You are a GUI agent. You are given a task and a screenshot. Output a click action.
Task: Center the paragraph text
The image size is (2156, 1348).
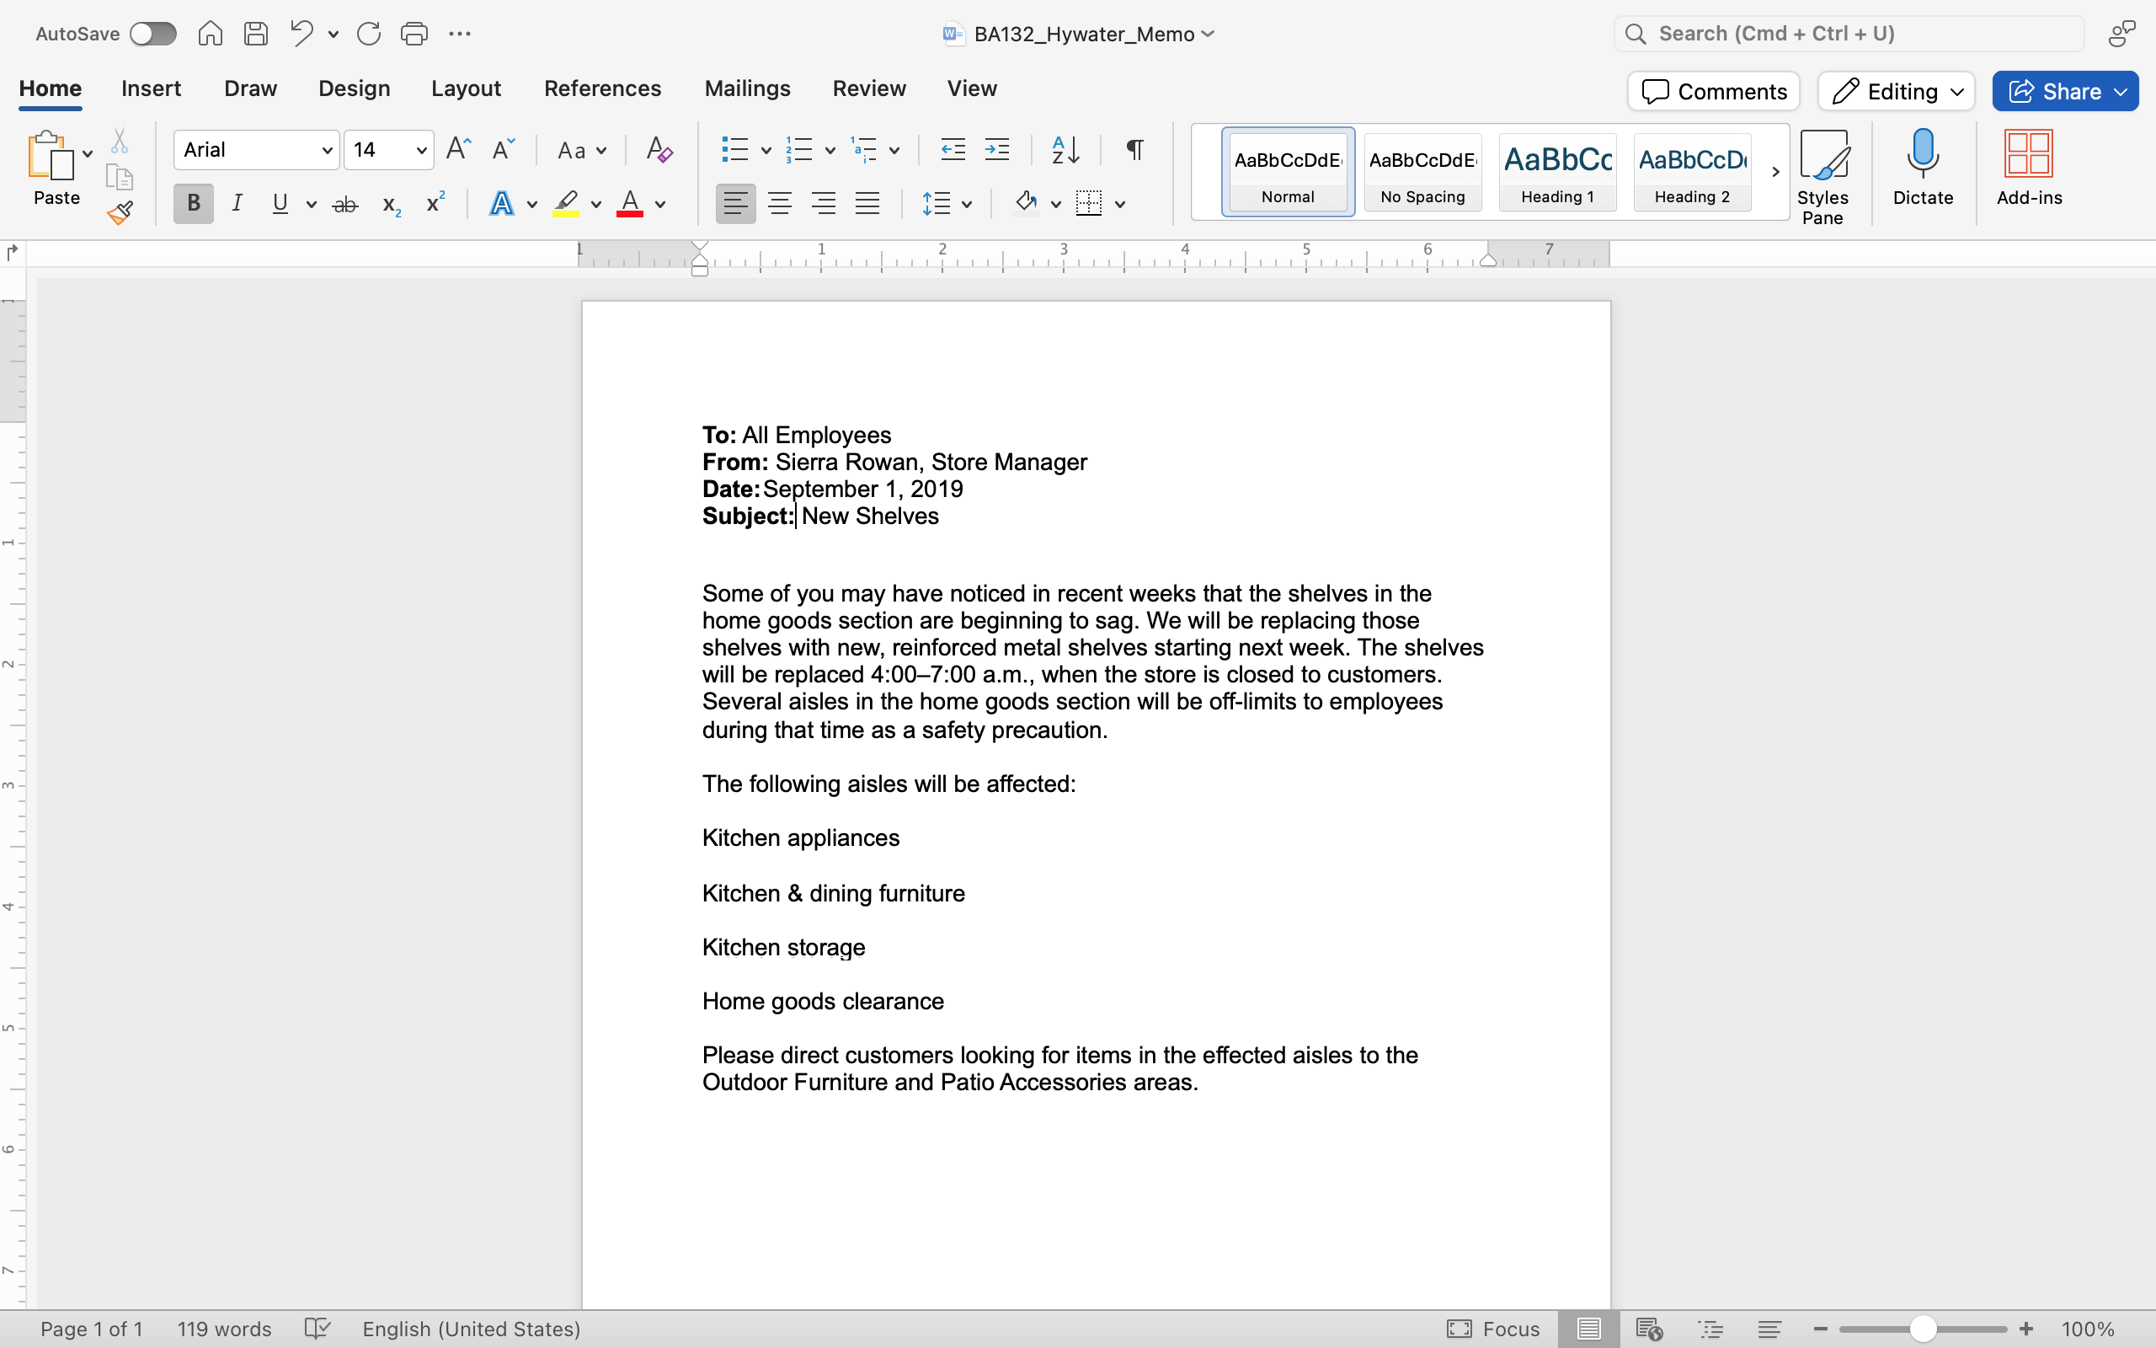(x=780, y=204)
